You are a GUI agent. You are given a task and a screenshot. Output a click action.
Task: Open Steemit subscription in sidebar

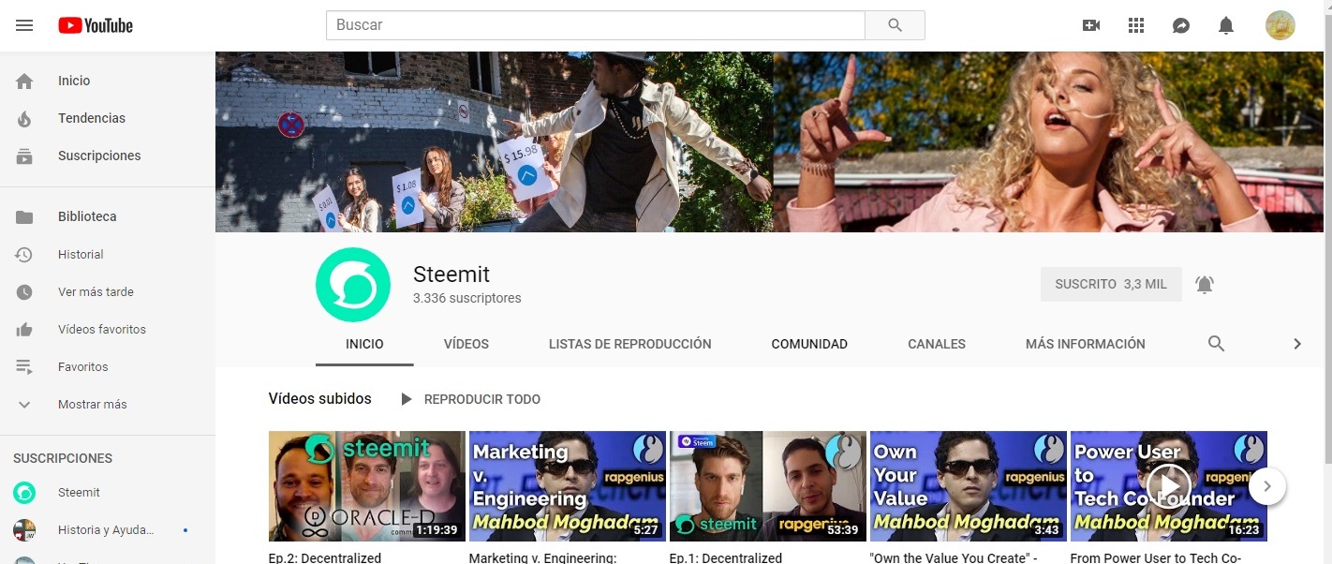tap(108, 492)
